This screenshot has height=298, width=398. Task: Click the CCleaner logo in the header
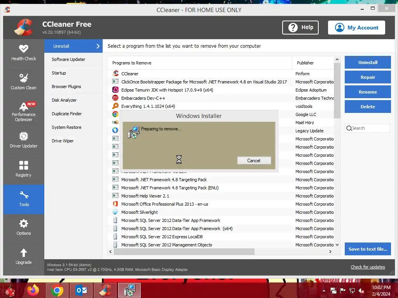click(x=24, y=27)
